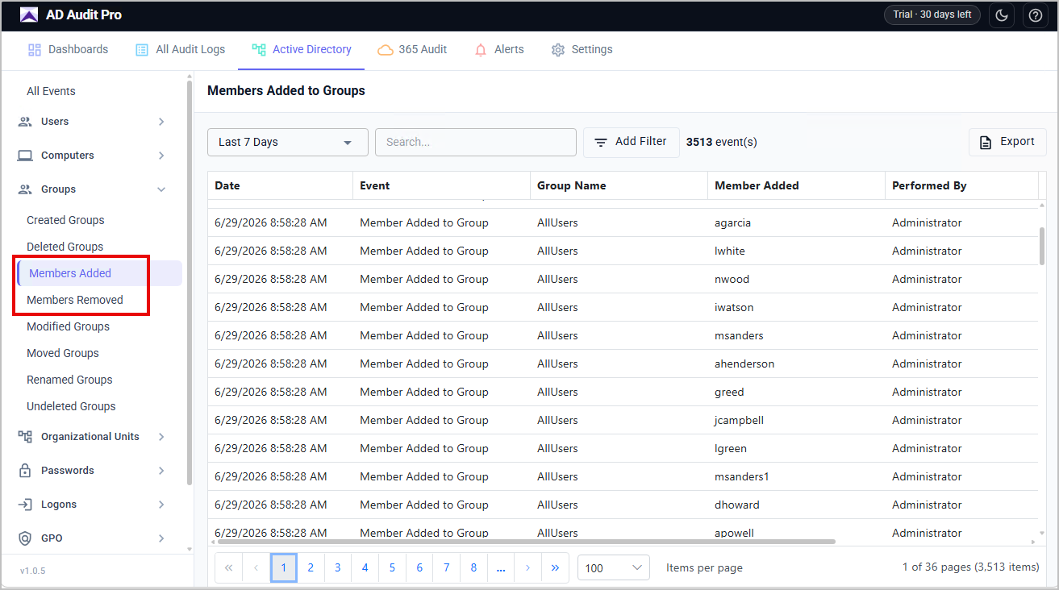Open the 365 Audit tab
The height and width of the screenshot is (590, 1059).
click(x=412, y=50)
